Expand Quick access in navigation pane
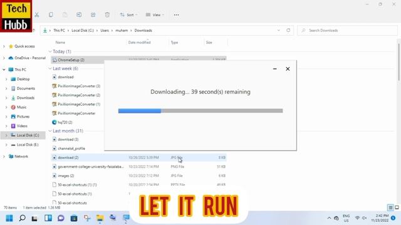 pos(4,46)
